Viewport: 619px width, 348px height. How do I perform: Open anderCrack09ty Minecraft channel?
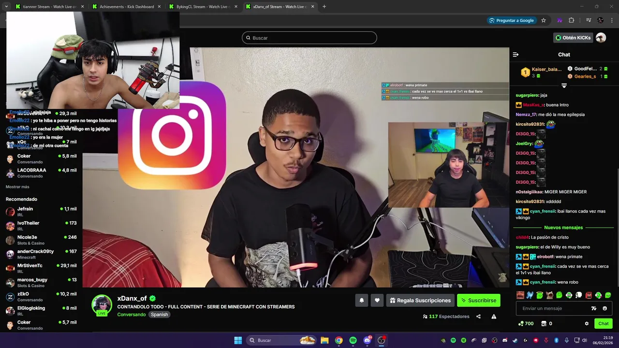41,254
